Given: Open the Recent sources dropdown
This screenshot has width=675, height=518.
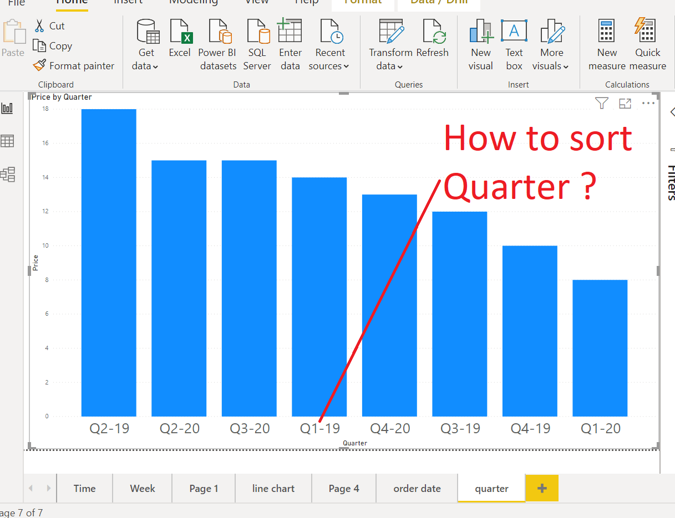Looking at the screenshot, I should pyautogui.click(x=330, y=45).
